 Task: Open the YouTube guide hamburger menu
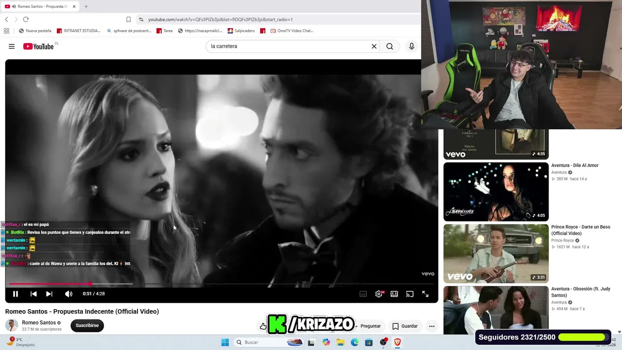pyautogui.click(x=12, y=46)
